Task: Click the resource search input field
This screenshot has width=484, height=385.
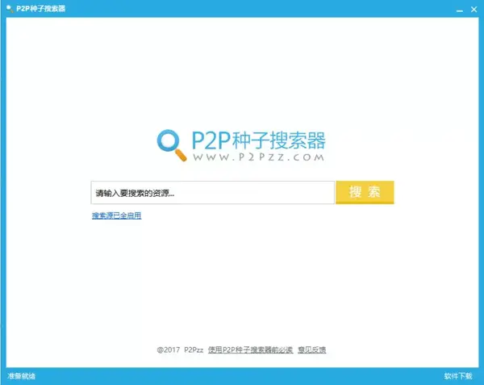Action: (212, 193)
